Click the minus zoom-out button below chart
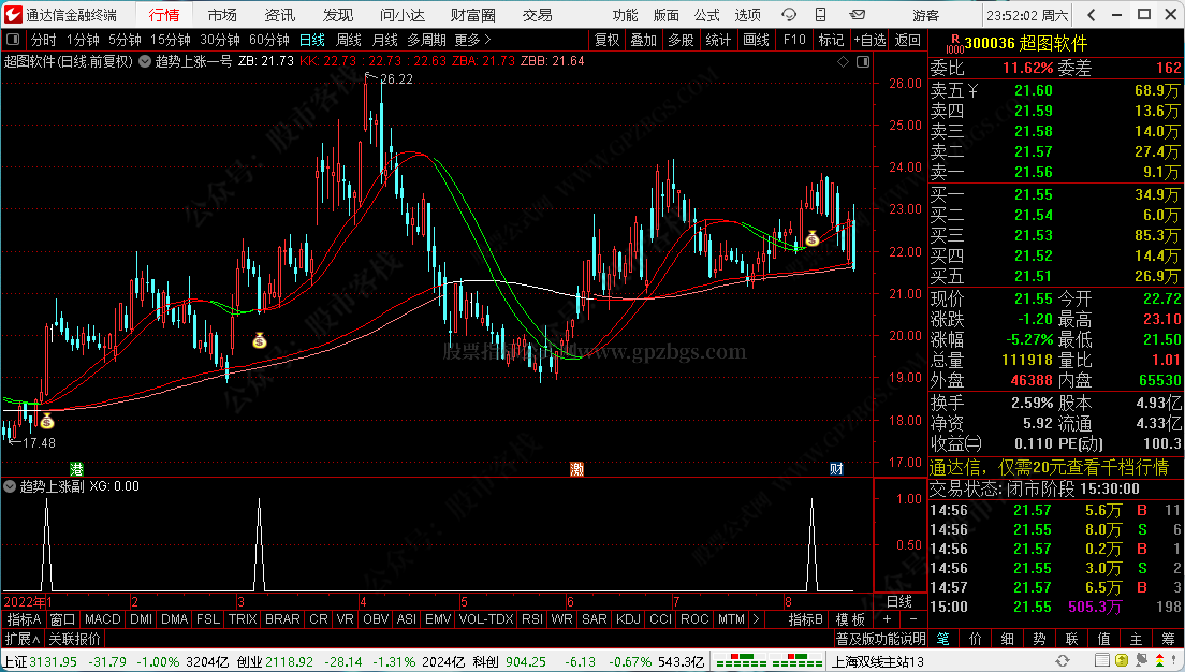The width and height of the screenshot is (1185, 672). 913,619
